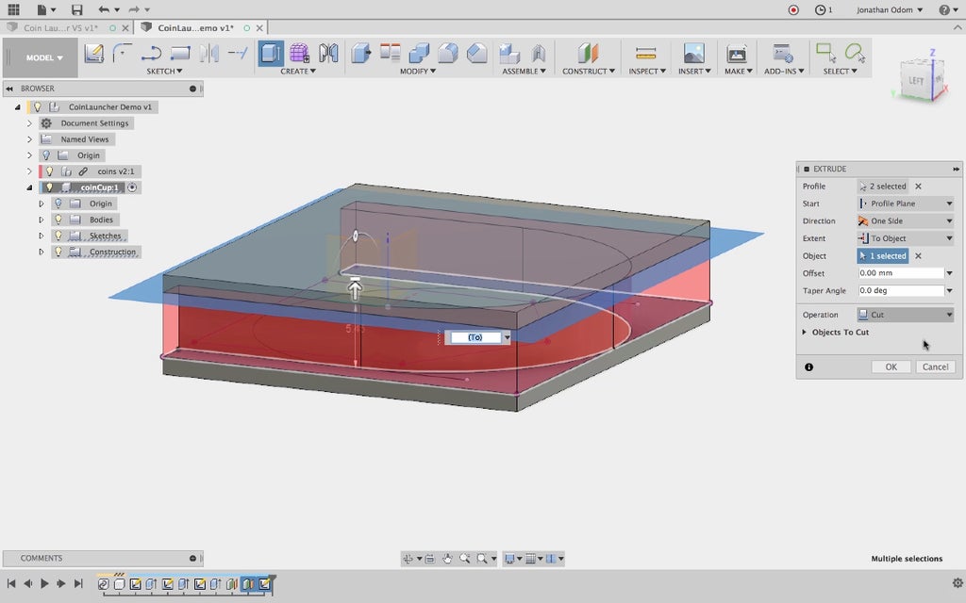Click the Insert image icon in toolbar
This screenshot has height=603, width=966.
[x=693, y=54]
